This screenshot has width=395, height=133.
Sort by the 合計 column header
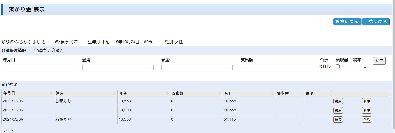coord(249,93)
